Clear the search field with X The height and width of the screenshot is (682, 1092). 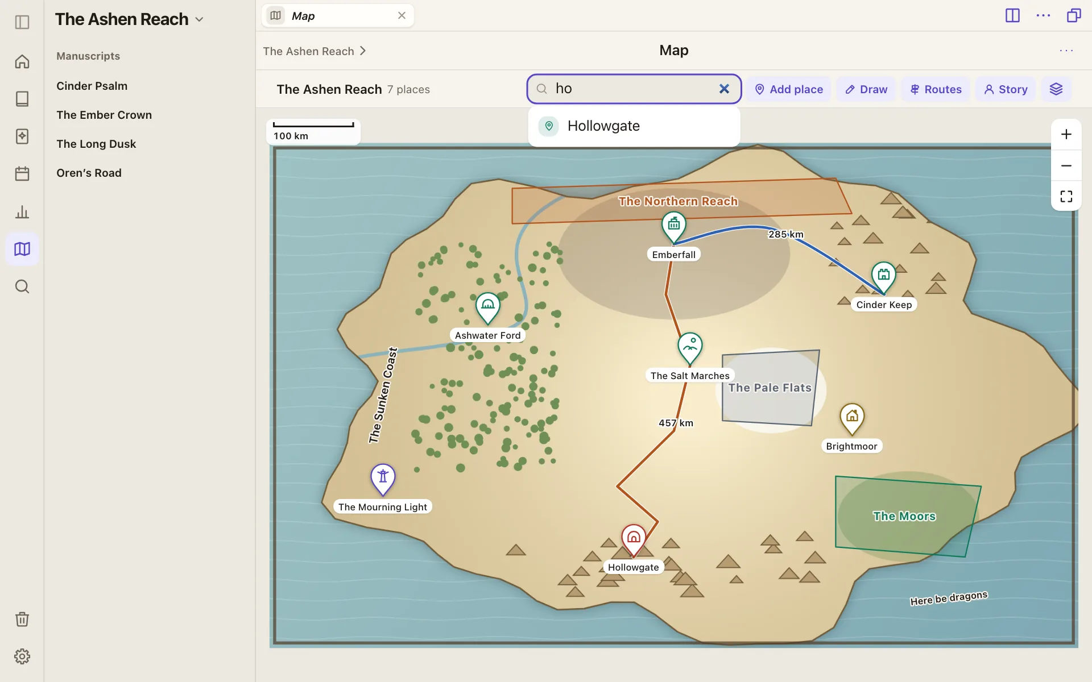click(724, 89)
